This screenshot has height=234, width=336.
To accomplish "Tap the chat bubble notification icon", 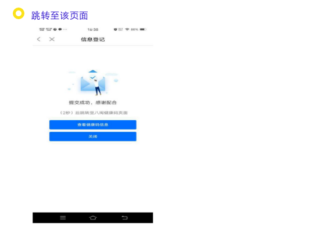I will (x=60, y=30).
